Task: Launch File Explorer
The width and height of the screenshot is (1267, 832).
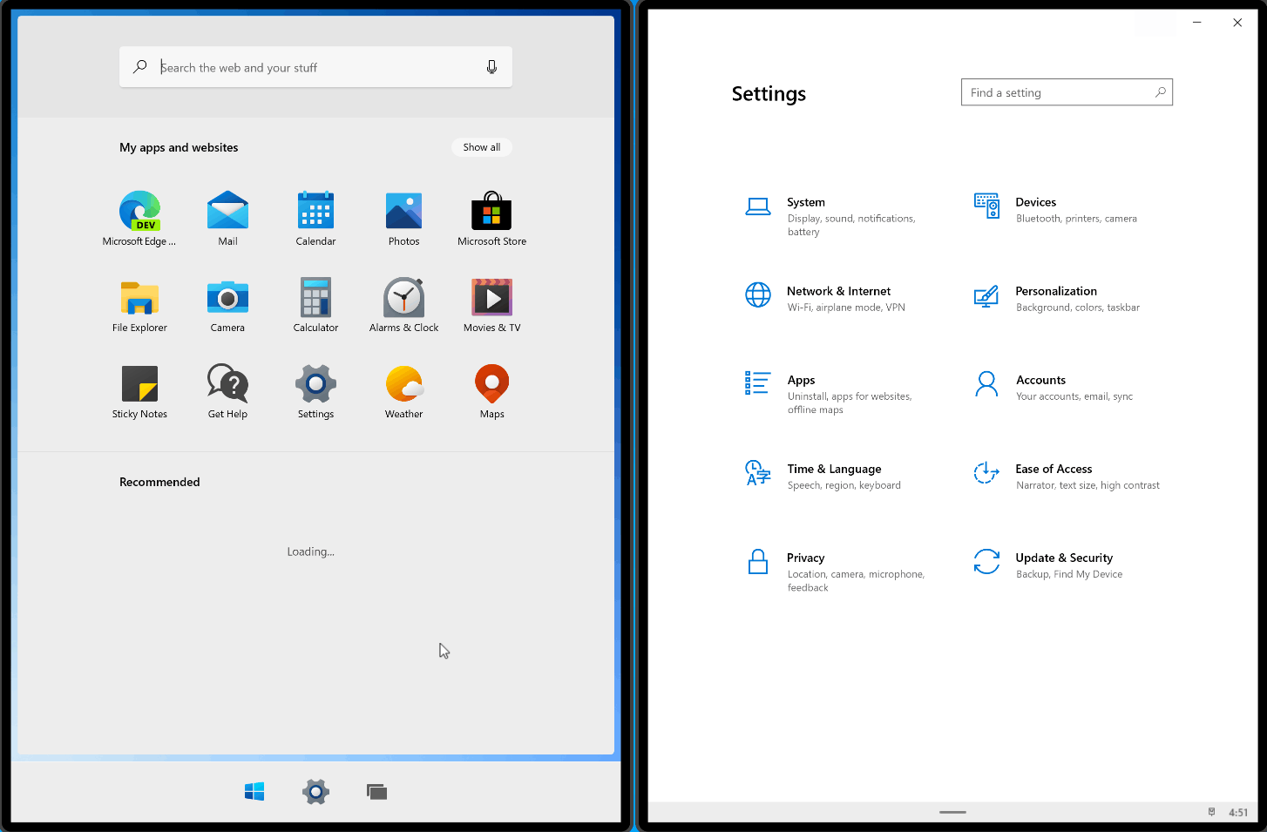Action: [x=139, y=298]
